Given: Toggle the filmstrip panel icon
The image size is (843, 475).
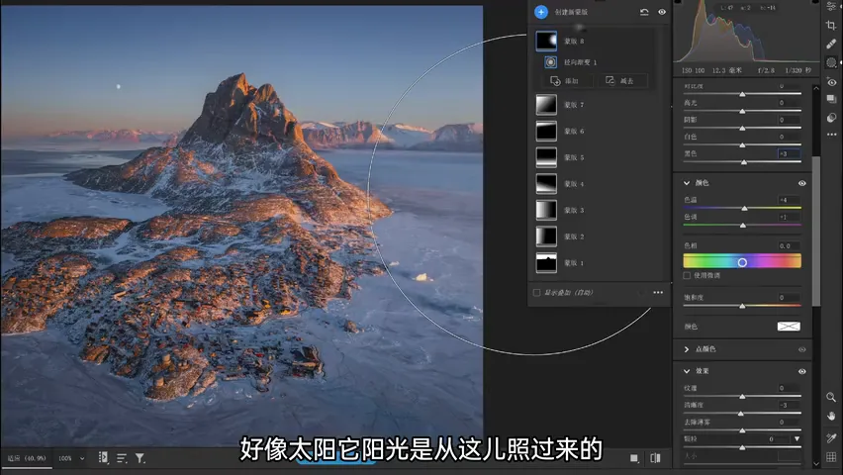Looking at the screenshot, I should (103, 458).
